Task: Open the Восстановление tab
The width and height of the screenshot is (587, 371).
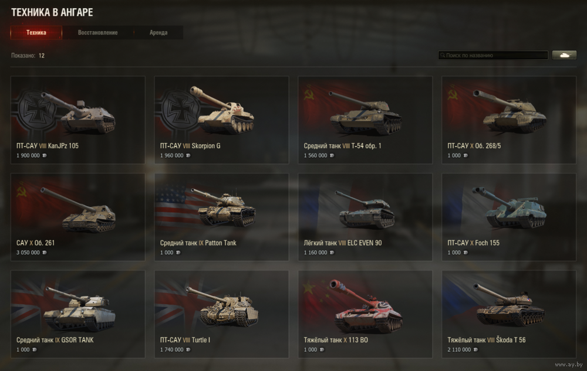Action: coord(97,32)
